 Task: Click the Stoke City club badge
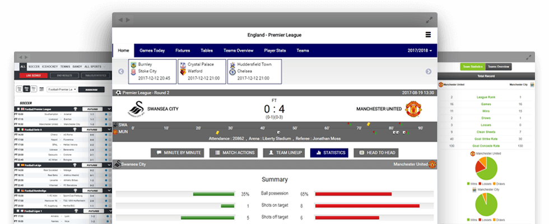[133, 72]
